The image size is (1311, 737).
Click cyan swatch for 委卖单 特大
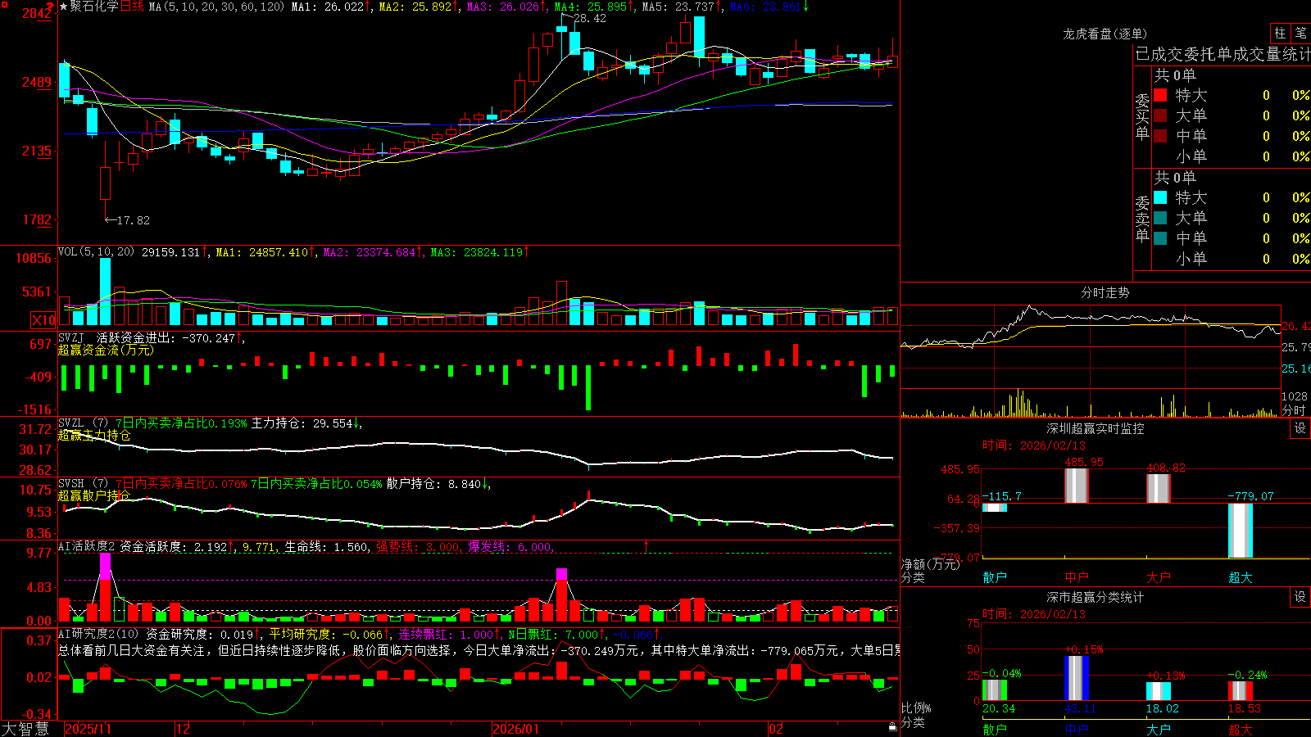tap(1160, 197)
